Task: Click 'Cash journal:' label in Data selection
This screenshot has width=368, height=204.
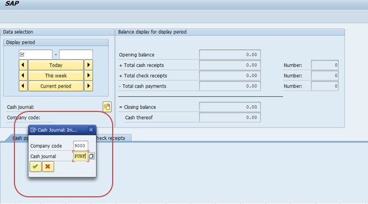Action: [x=21, y=107]
